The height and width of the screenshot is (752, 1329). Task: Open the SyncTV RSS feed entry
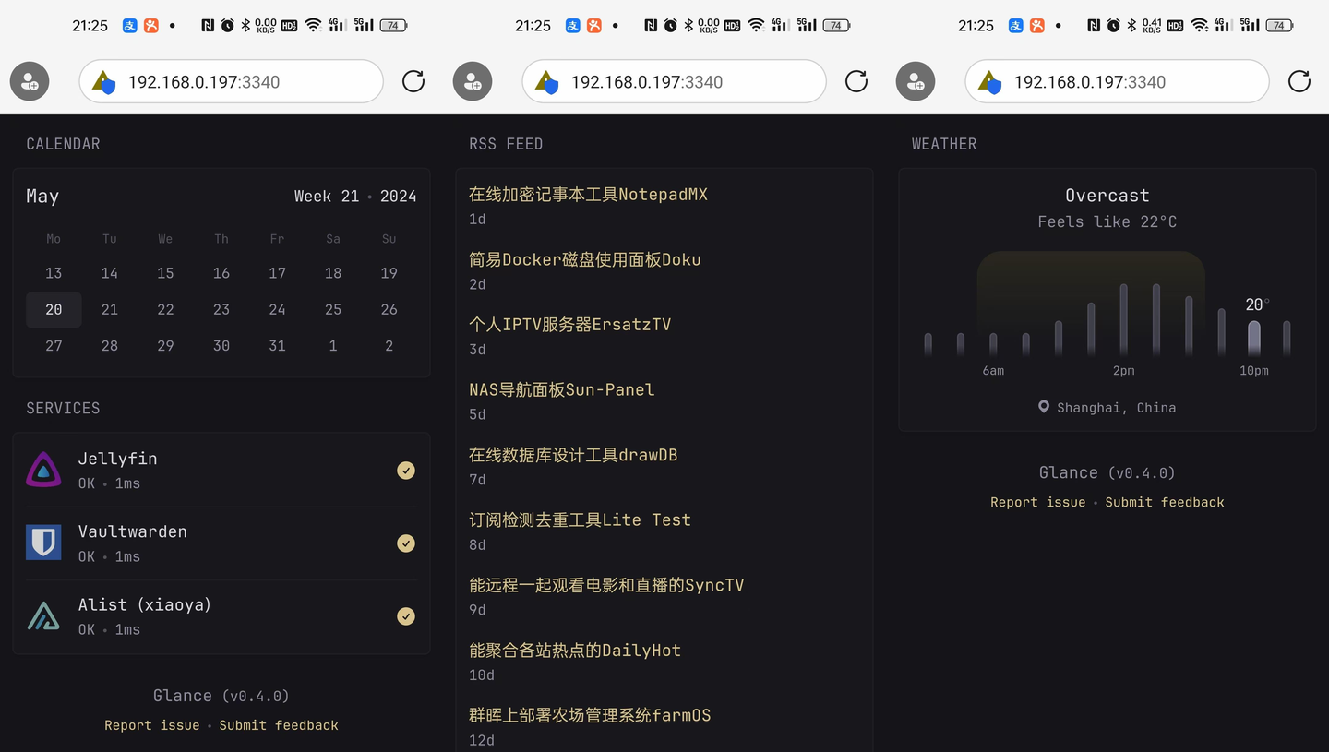coord(607,584)
